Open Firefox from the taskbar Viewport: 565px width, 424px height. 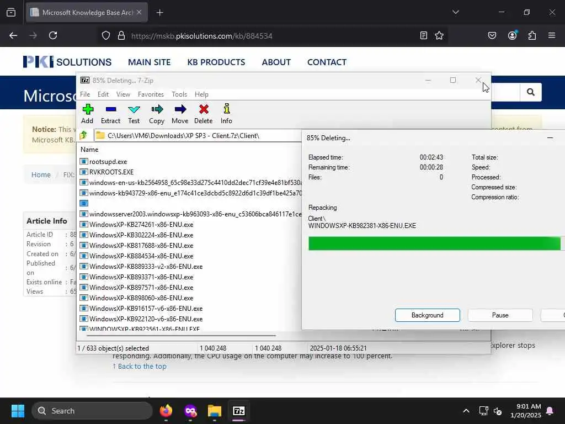tap(166, 411)
